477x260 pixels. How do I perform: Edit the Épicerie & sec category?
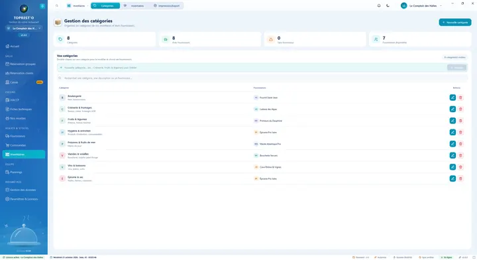pos(452,178)
